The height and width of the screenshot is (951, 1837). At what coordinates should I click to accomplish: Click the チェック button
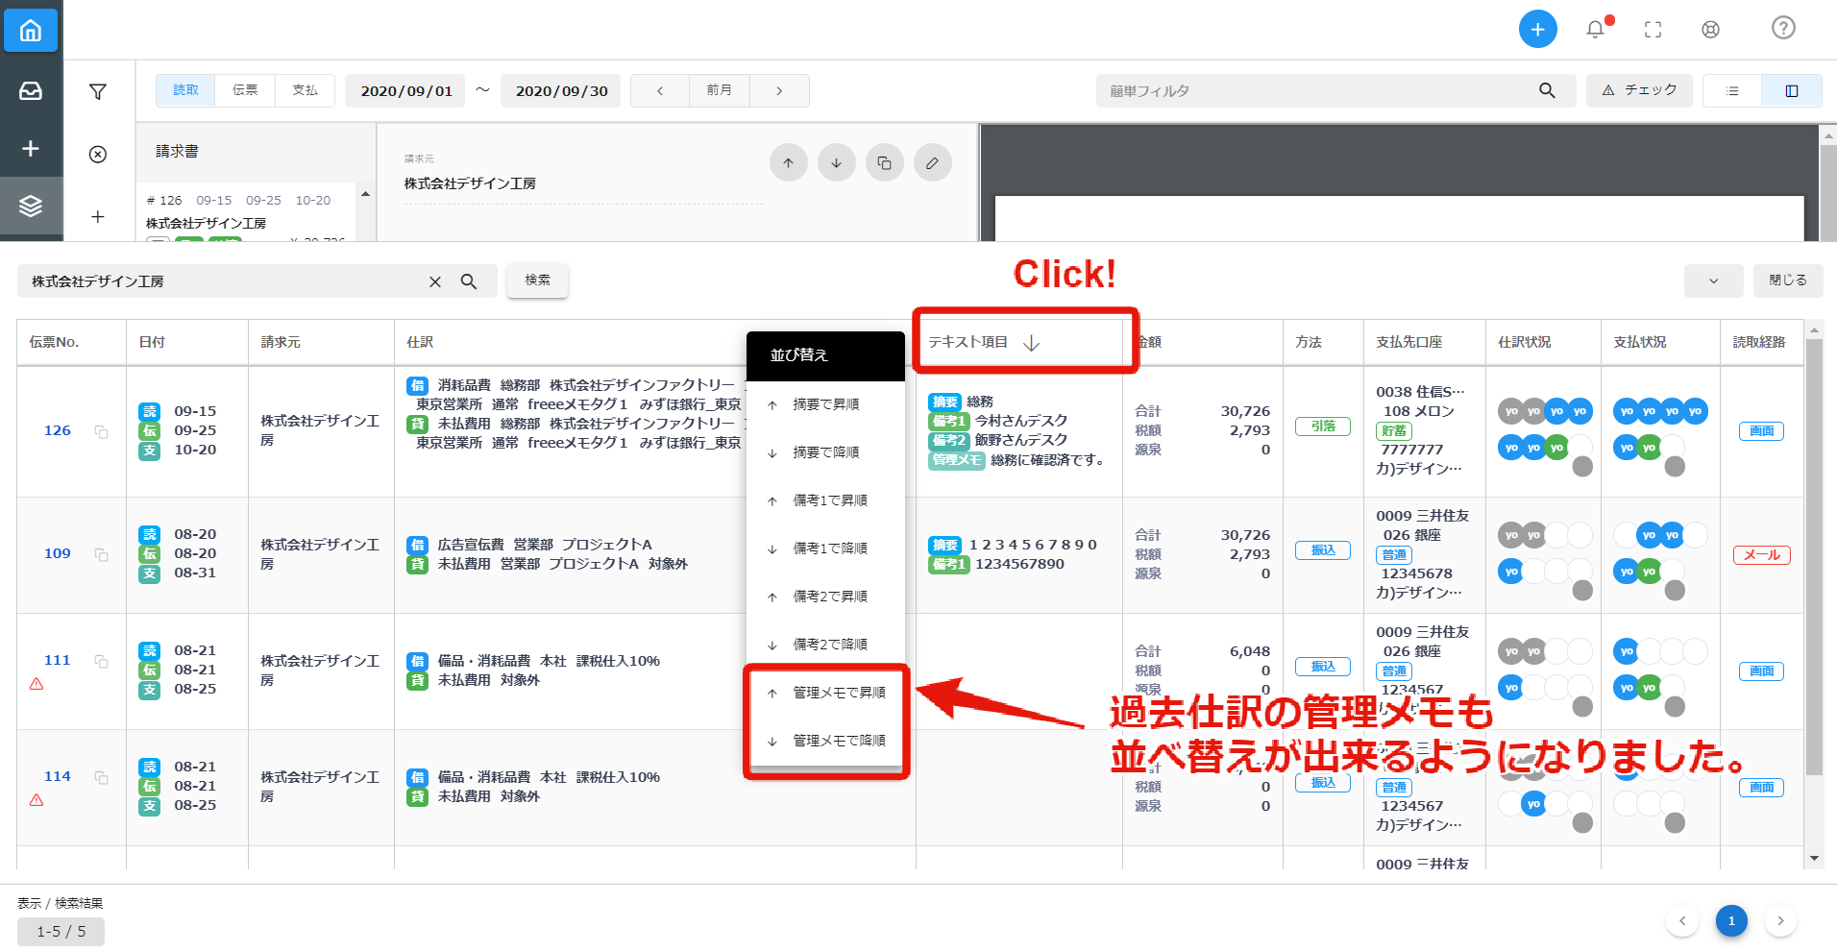coord(1639,90)
